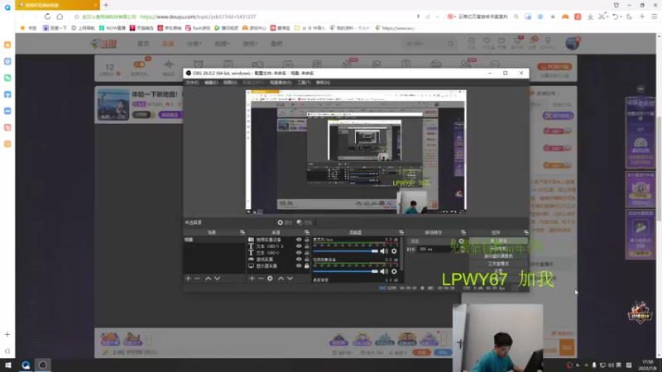Click the user avatar in the Douyu header
The image size is (662, 372).
tap(572, 43)
